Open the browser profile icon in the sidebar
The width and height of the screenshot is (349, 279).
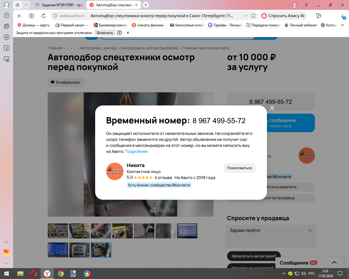(x=6, y=5)
